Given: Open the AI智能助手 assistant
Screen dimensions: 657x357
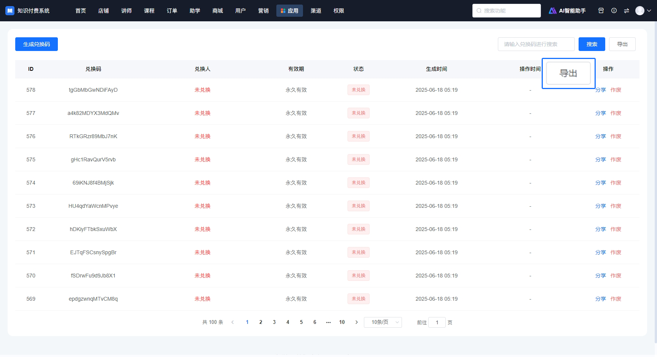Looking at the screenshot, I should pos(567,11).
